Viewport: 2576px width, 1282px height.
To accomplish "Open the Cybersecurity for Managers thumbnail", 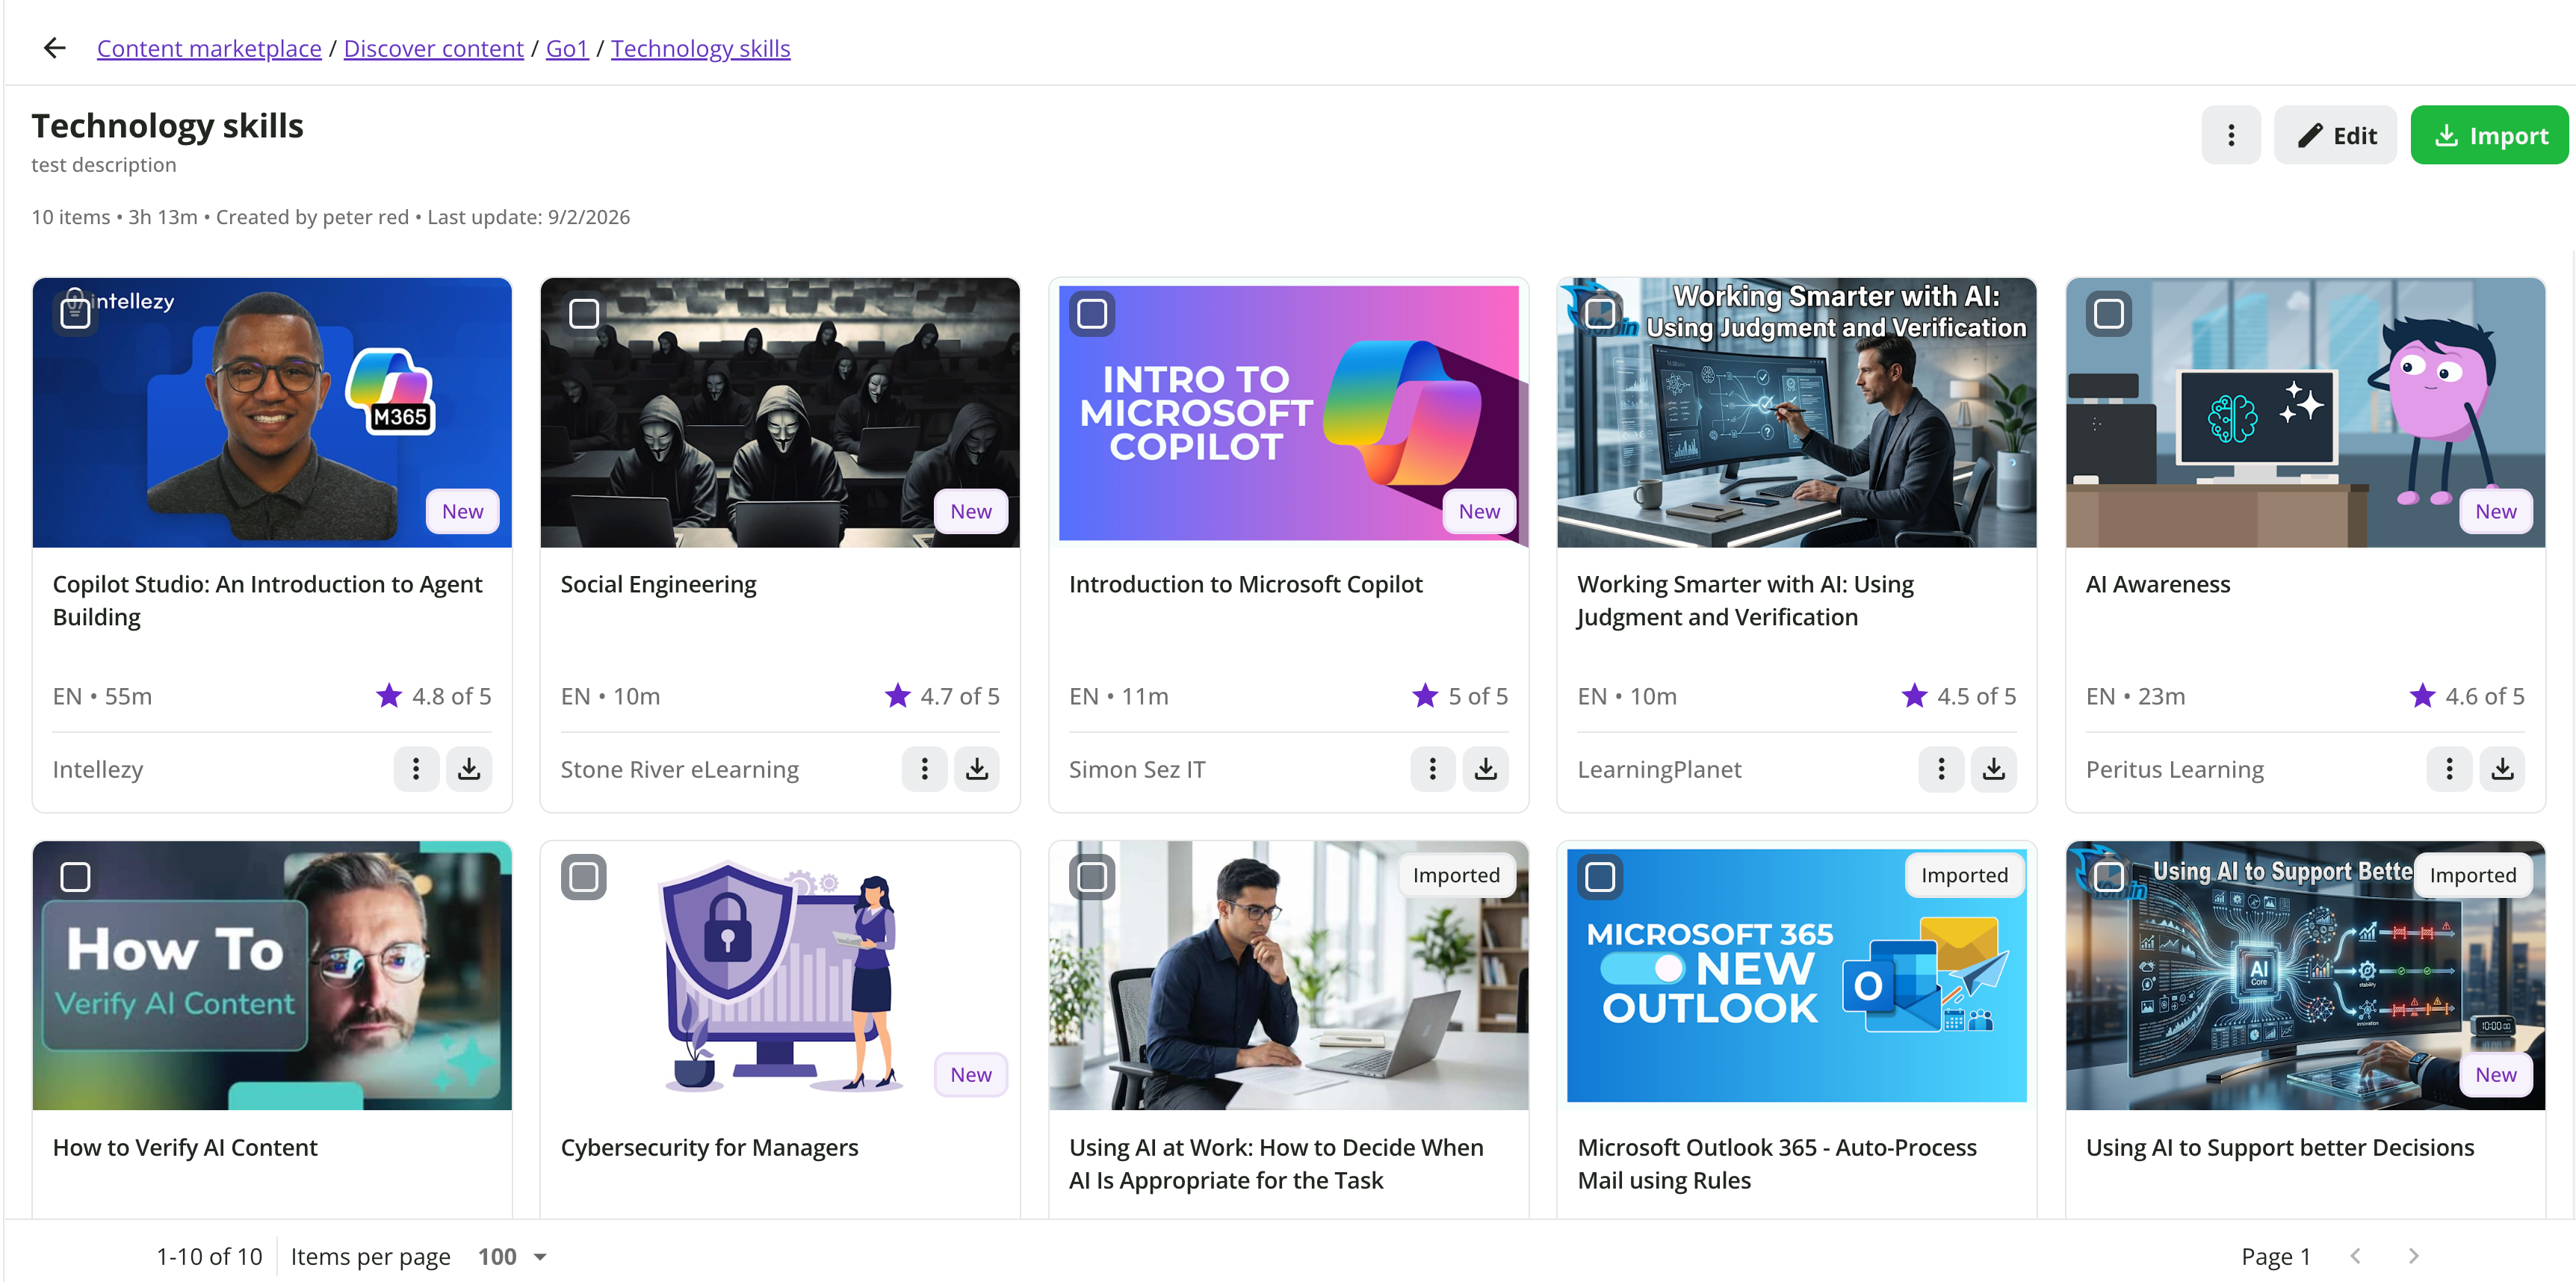I will 780,975.
